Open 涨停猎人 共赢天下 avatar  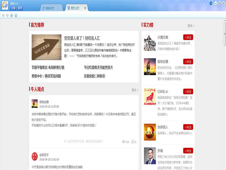coord(150,132)
